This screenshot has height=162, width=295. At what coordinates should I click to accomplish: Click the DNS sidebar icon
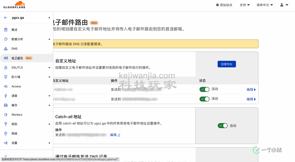pyautogui.click(x=6, y=49)
